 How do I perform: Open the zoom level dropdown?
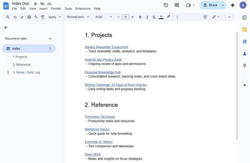pyautogui.click(x=55, y=17)
